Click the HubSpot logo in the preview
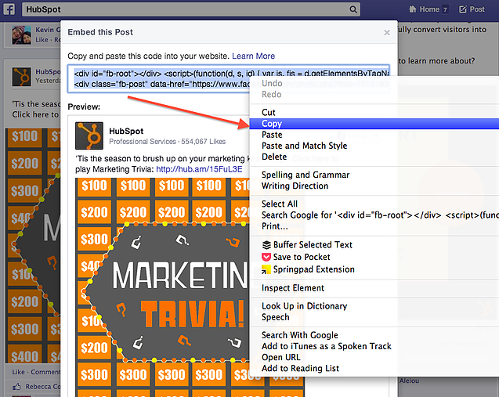 click(89, 135)
